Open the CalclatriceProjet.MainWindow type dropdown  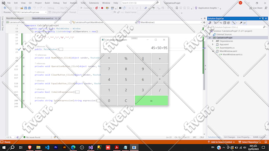coord(104,22)
